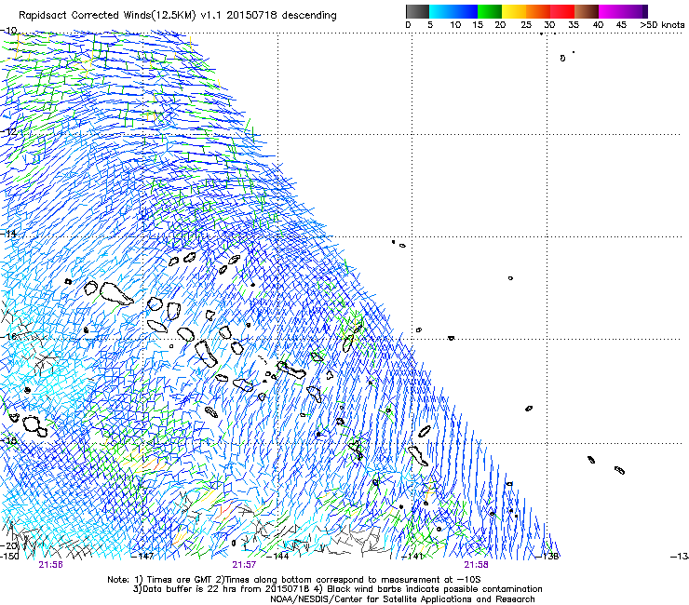
Task: Click the -147 longitude label
Action: pos(142,556)
